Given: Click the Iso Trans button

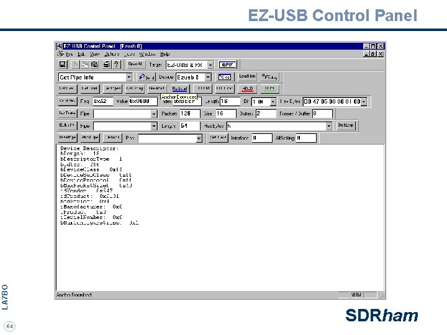Looking at the screenshot, I should (67, 114).
